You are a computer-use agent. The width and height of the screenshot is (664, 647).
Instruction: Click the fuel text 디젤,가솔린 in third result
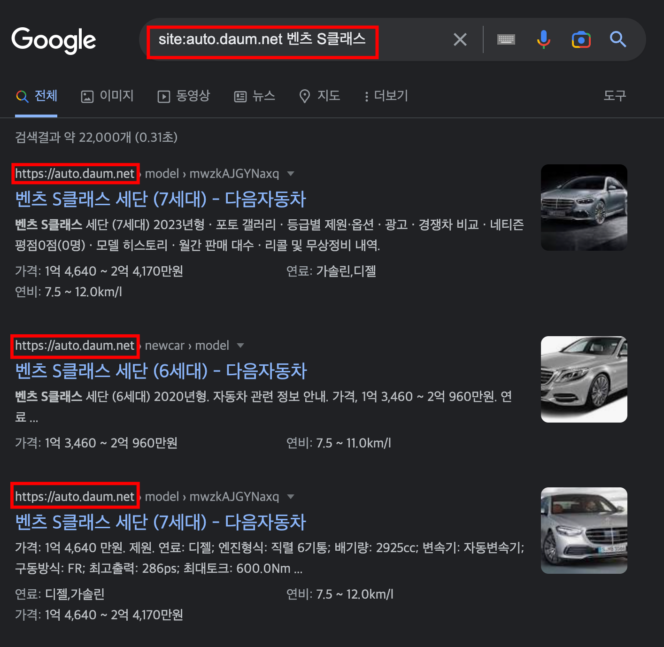coord(75,594)
